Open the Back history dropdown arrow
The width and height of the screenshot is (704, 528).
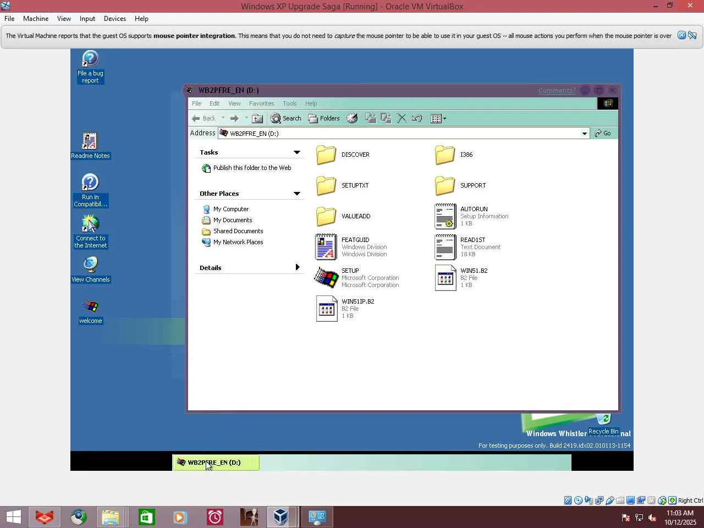(x=223, y=118)
